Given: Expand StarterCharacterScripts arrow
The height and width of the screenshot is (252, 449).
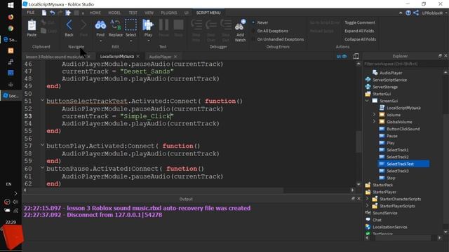Looking at the screenshot, I should coord(368,199).
